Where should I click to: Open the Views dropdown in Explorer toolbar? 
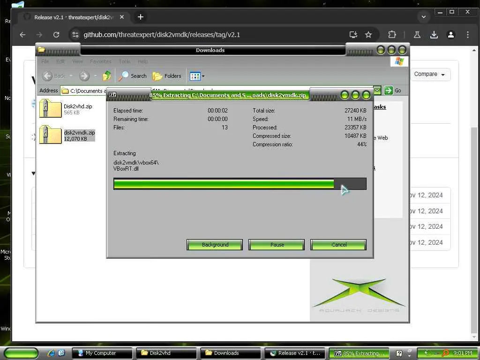tap(197, 76)
